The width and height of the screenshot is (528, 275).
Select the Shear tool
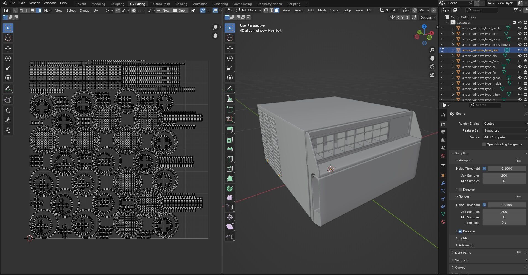(x=230, y=227)
